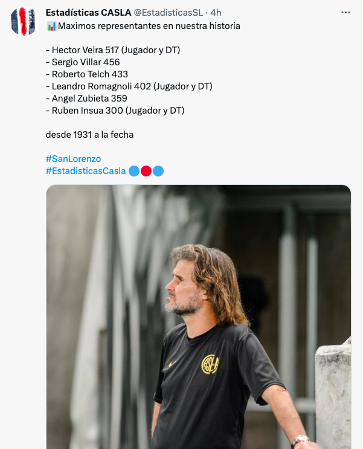The width and height of the screenshot is (363, 449).
Task: Click the first blue circle emoji
Action: [x=134, y=171]
